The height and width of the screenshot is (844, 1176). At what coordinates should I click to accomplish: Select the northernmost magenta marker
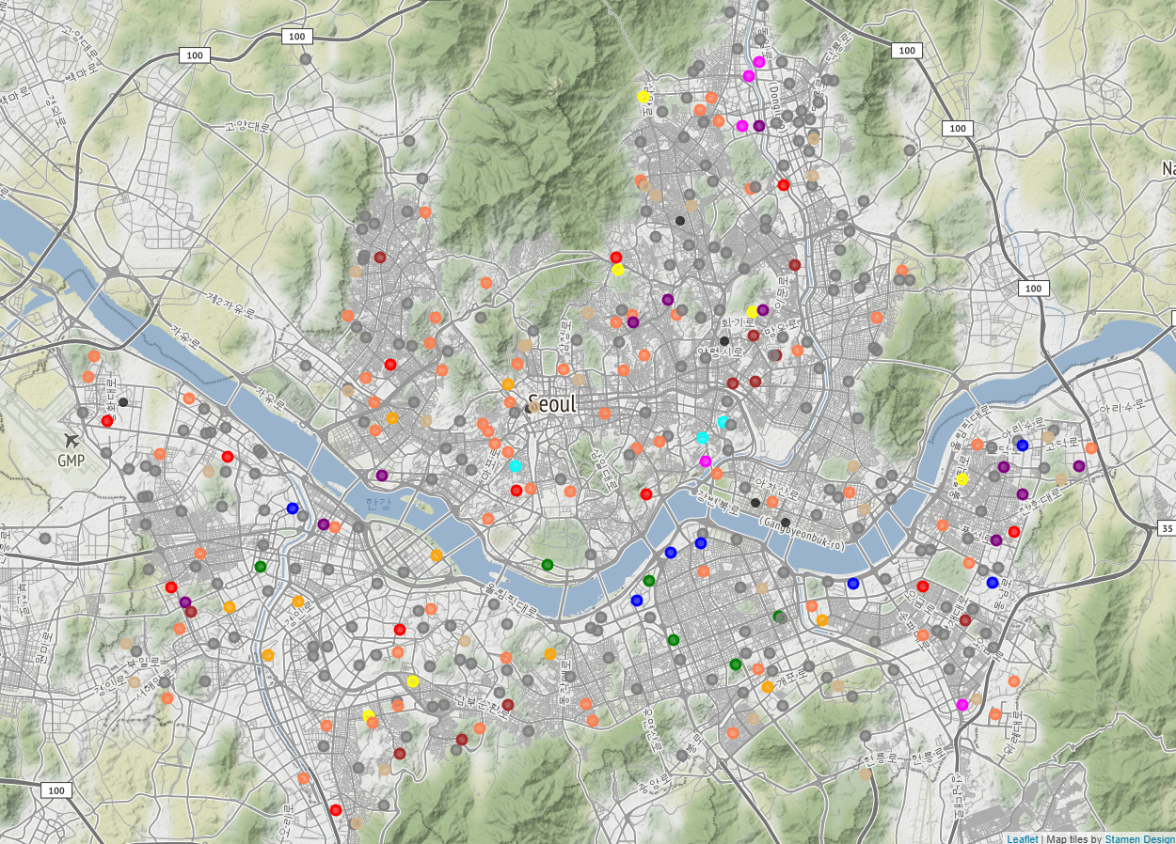pyautogui.click(x=759, y=62)
